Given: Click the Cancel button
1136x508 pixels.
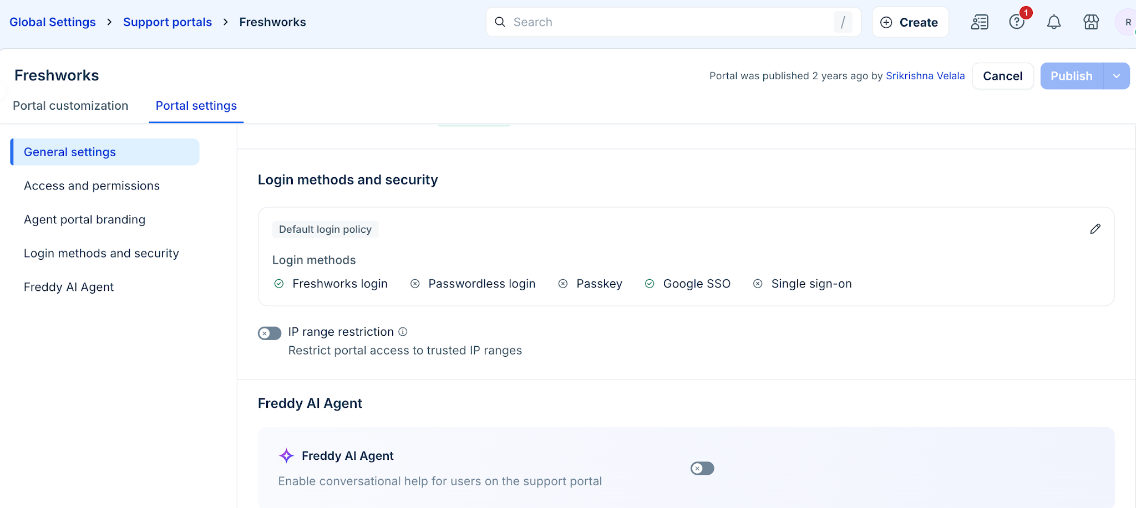Looking at the screenshot, I should [x=1002, y=76].
